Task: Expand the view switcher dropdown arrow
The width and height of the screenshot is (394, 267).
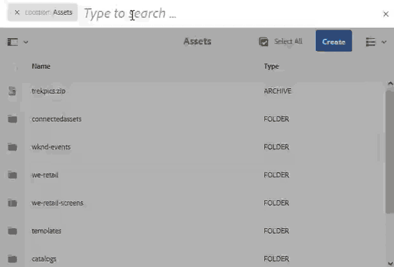Action: click(x=384, y=42)
